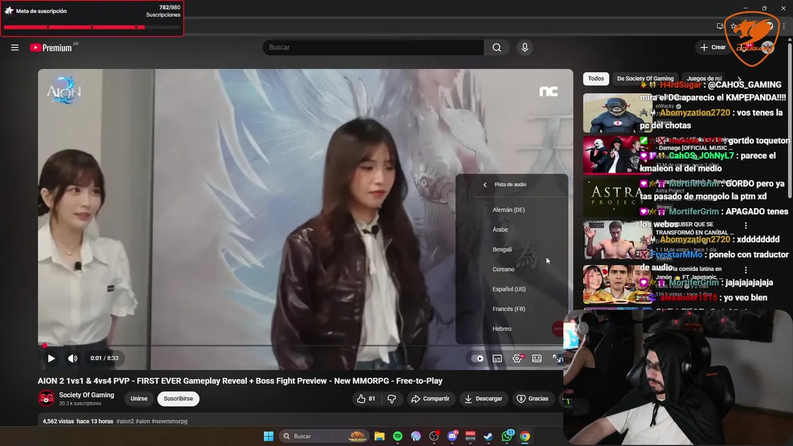Click the #newmmorpg hashtag link

pos(170,421)
